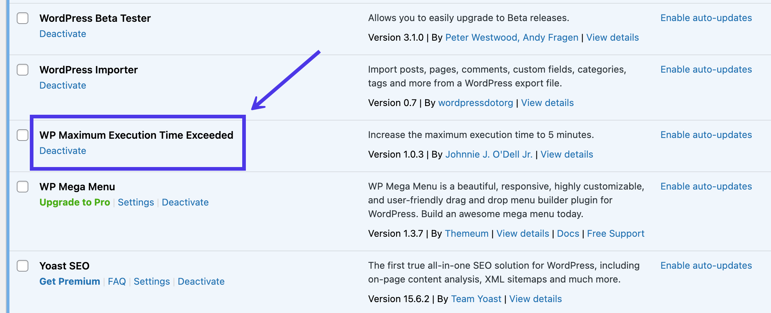View details of WP Maximum Execution Time plugin

click(x=567, y=154)
